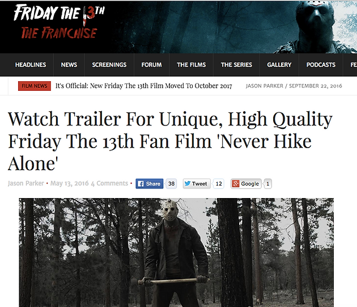Open the October 2017 film news headline
Image resolution: width=357 pixels, height=307 pixels.
(144, 86)
